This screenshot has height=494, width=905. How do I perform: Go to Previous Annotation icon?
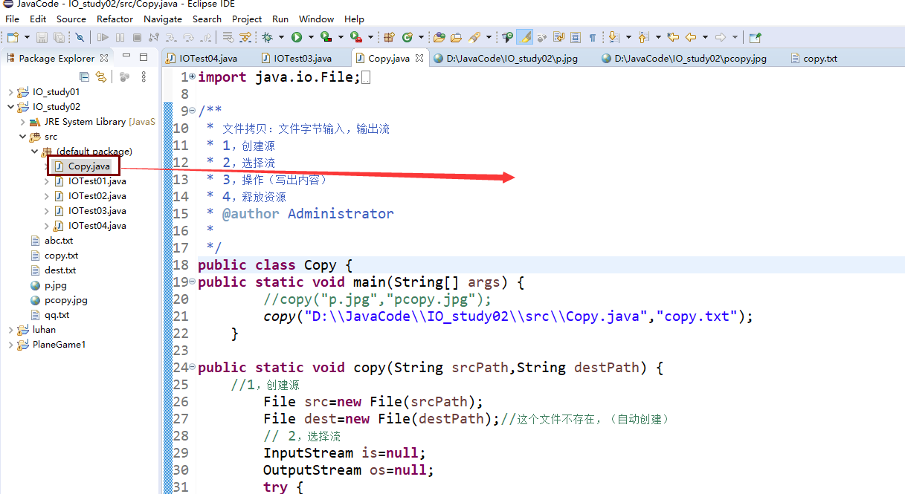click(x=643, y=37)
